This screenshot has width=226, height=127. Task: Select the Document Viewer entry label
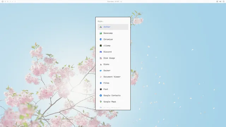[x=112, y=77]
